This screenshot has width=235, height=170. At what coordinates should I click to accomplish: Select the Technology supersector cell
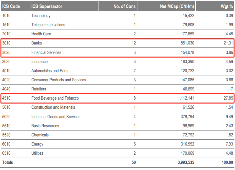click(x=41, y=16)
